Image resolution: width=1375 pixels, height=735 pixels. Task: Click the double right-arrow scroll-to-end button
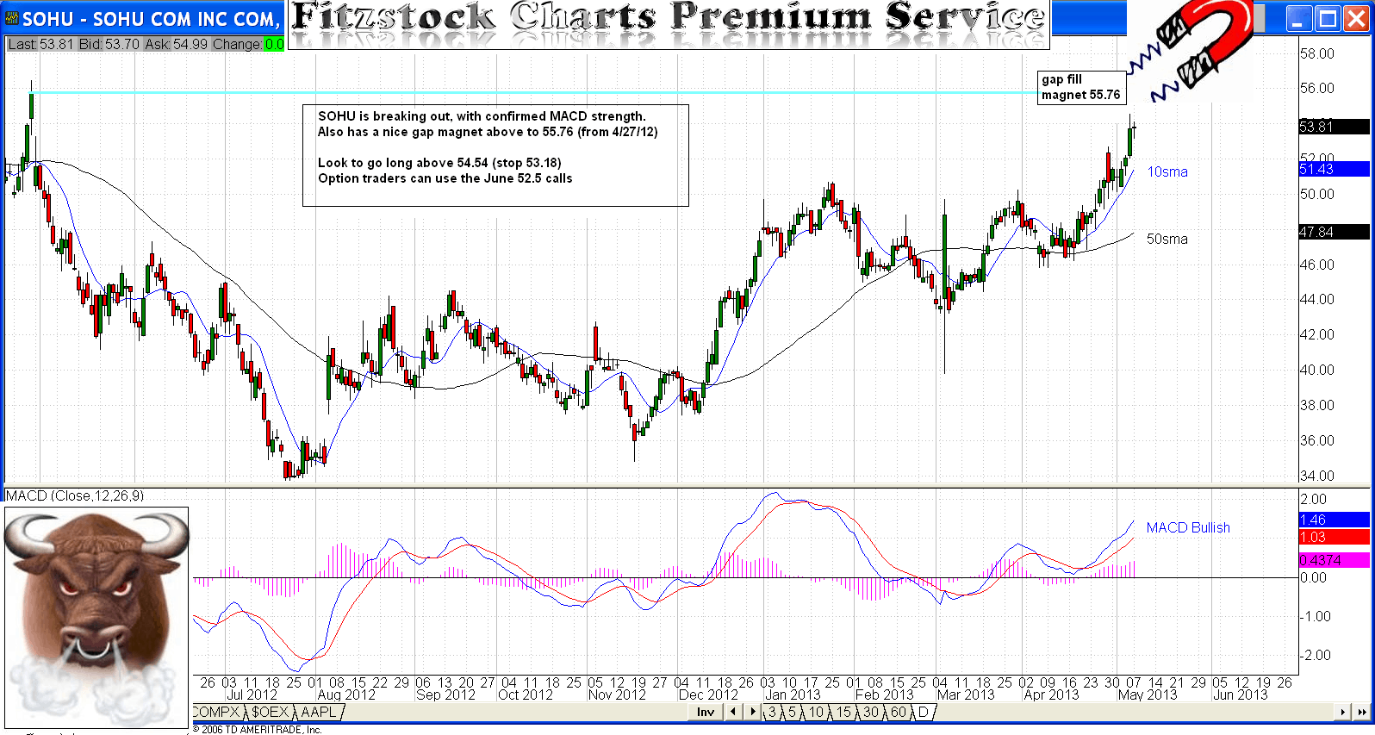(1361, 712)
